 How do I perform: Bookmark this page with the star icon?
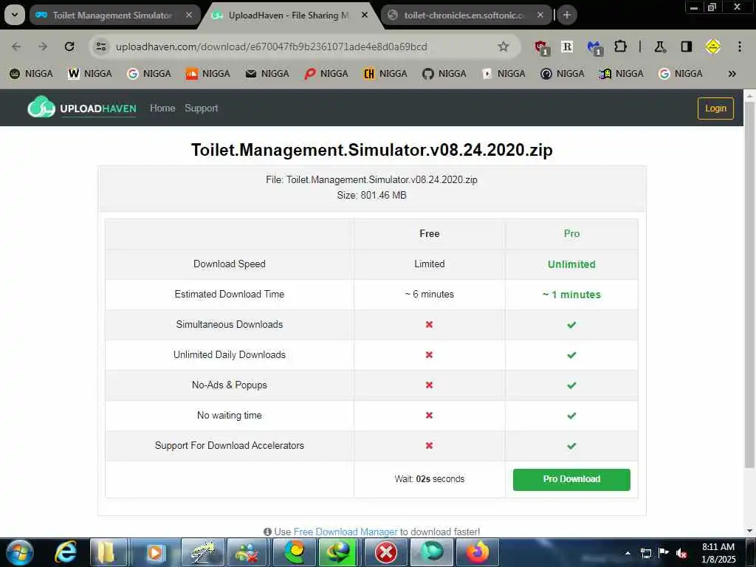(504, 47)
